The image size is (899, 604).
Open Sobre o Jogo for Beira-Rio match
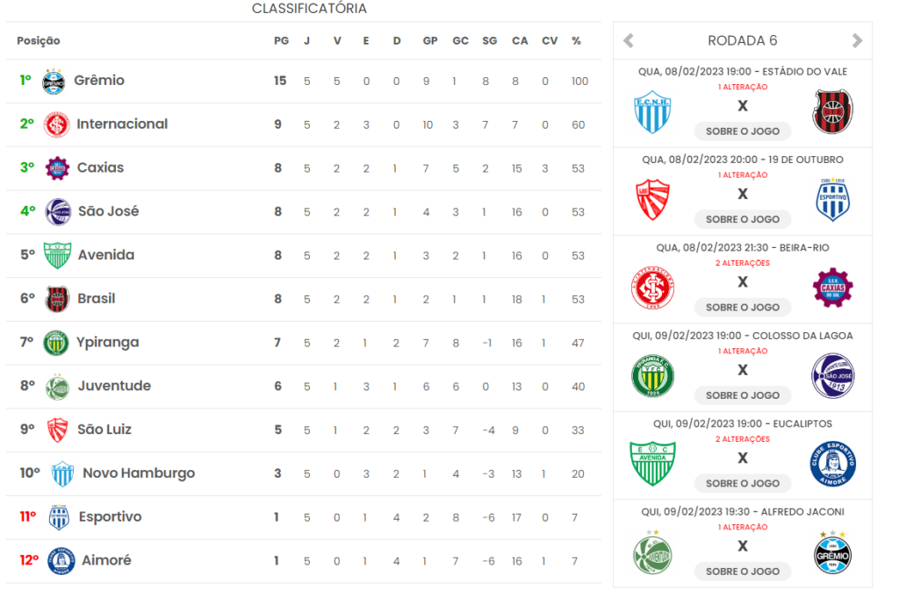point(743,308)
